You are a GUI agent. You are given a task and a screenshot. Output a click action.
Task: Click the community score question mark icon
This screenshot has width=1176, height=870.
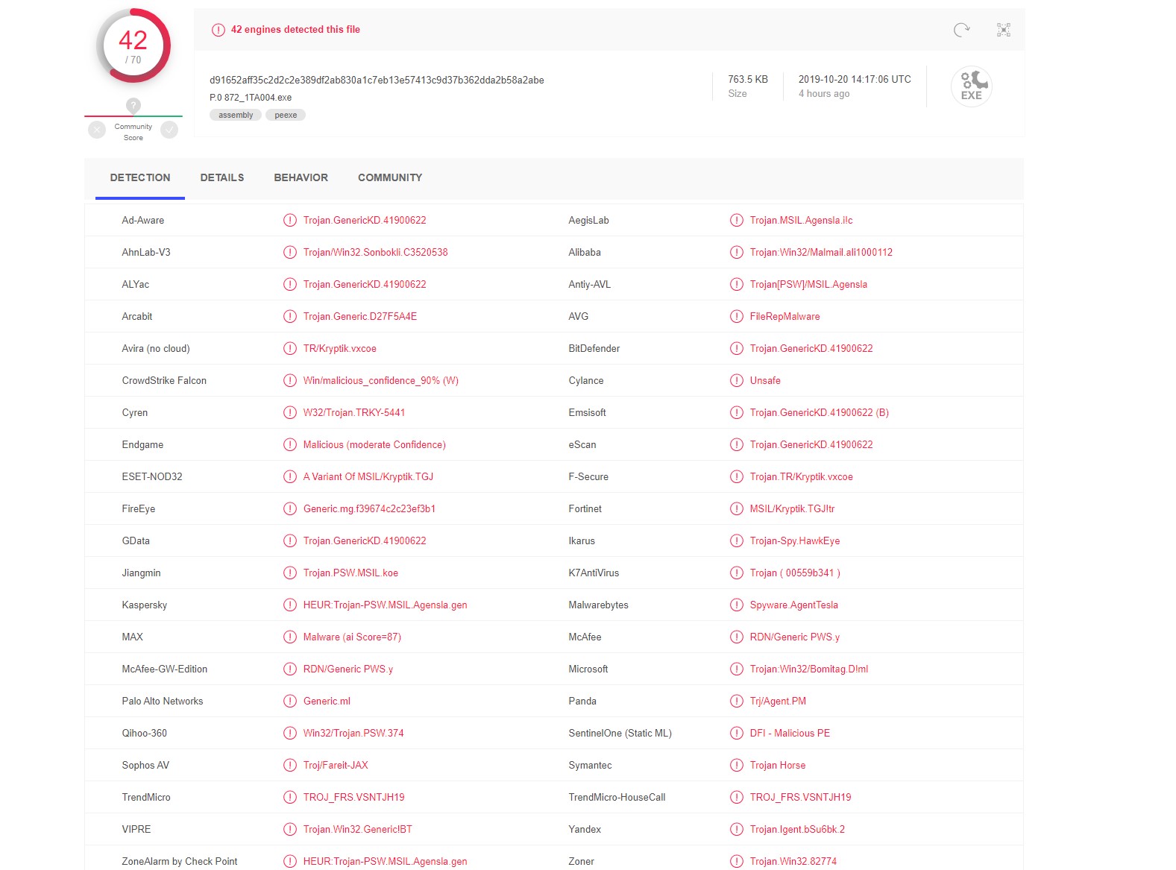(x=133, y=105)
